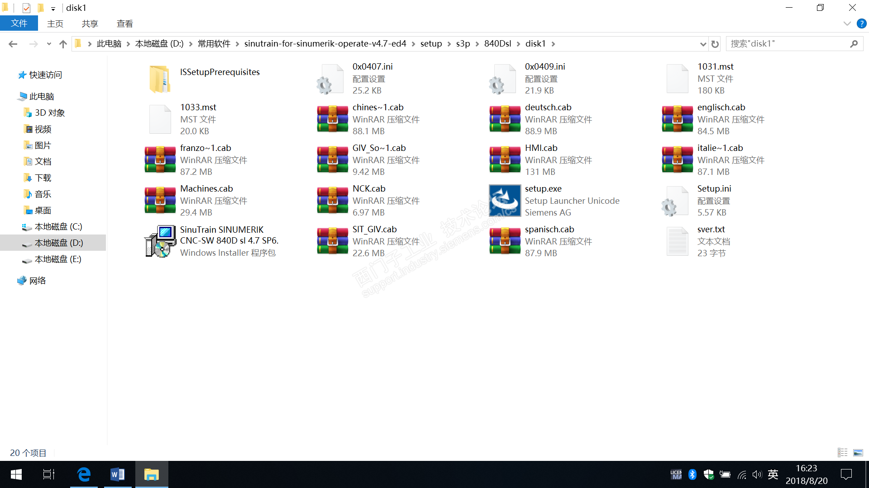Select 本地磁盘 (C:) in navigation pane
The image size is (869, 488).
pyautogui.click(x=58, y=226)
